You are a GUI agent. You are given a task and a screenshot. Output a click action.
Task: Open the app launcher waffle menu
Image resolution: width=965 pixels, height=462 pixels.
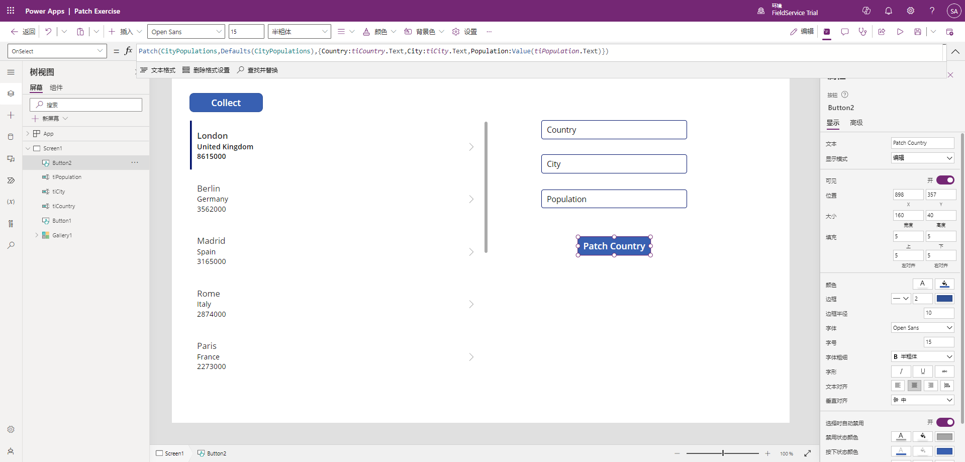point(11,11)
